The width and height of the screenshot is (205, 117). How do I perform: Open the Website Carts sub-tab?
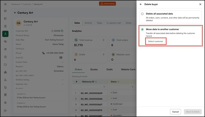[x=128, y=69]
